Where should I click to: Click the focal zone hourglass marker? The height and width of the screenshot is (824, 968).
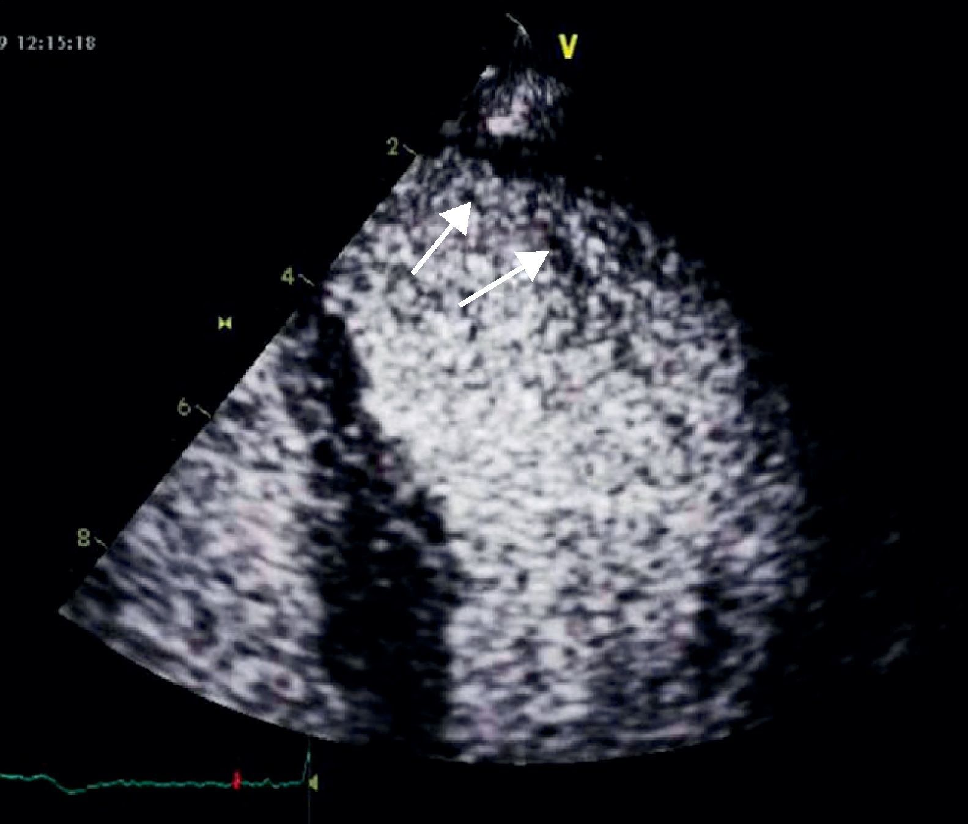point(226,322)
